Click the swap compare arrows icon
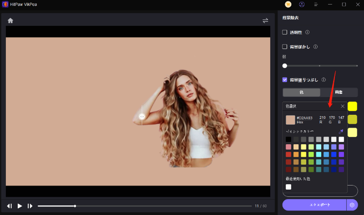 [265, 21]
